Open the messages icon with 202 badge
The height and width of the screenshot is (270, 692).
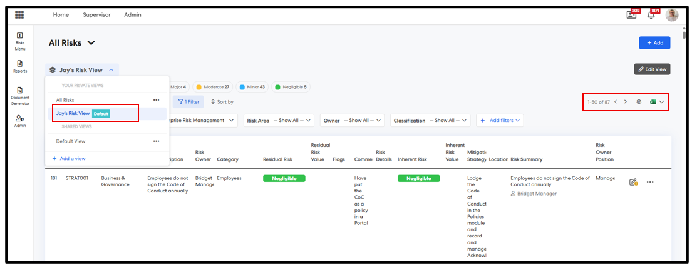point(631,15)
